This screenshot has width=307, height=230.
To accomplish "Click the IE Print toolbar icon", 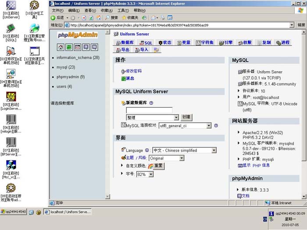I will [163, 18].
